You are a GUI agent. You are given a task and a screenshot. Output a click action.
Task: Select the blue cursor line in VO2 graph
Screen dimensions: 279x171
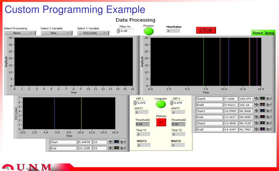tap(54, 113)
